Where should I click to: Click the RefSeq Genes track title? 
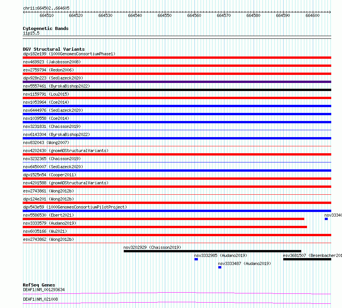tap(39, 285)
